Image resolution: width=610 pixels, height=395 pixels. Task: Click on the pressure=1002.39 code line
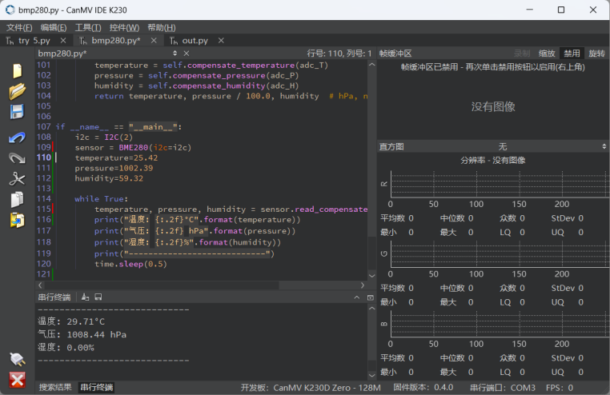pos(114,168)
